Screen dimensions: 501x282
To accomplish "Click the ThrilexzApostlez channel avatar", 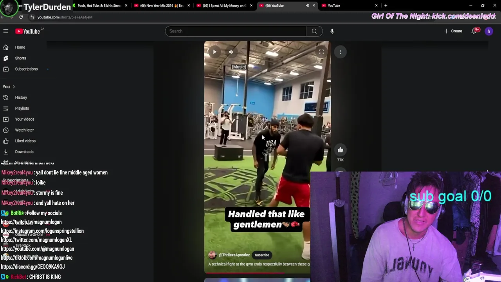I will pyautogui.click(x=213, y=255).
